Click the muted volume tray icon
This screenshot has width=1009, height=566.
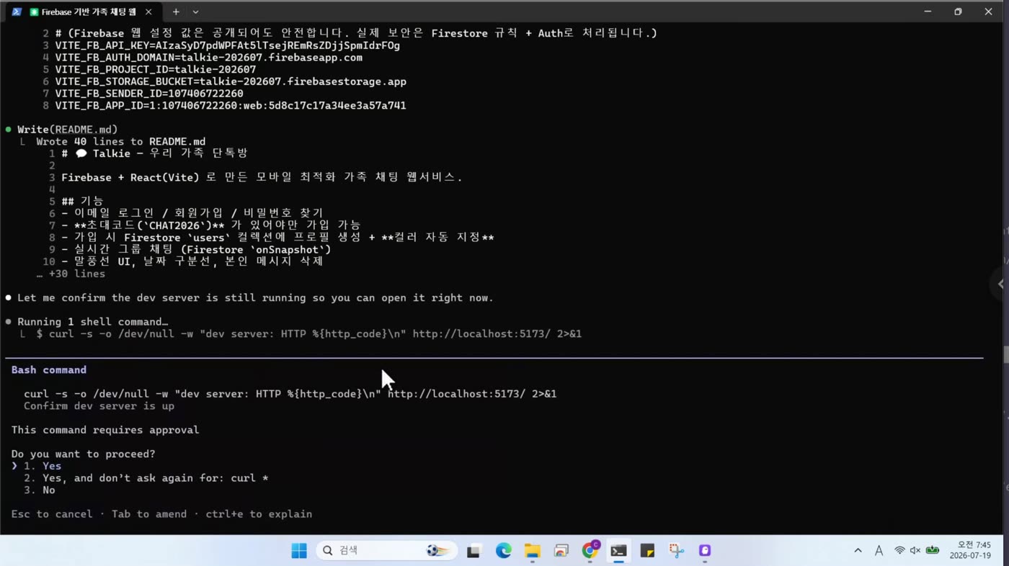915,551
